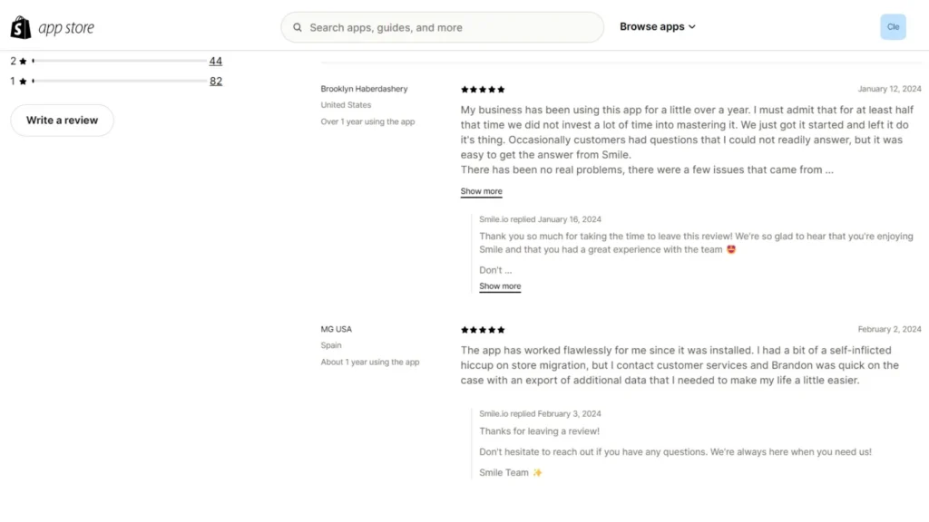Open the Cle account avatar
The image size is (929, 522).
(893, 26)
